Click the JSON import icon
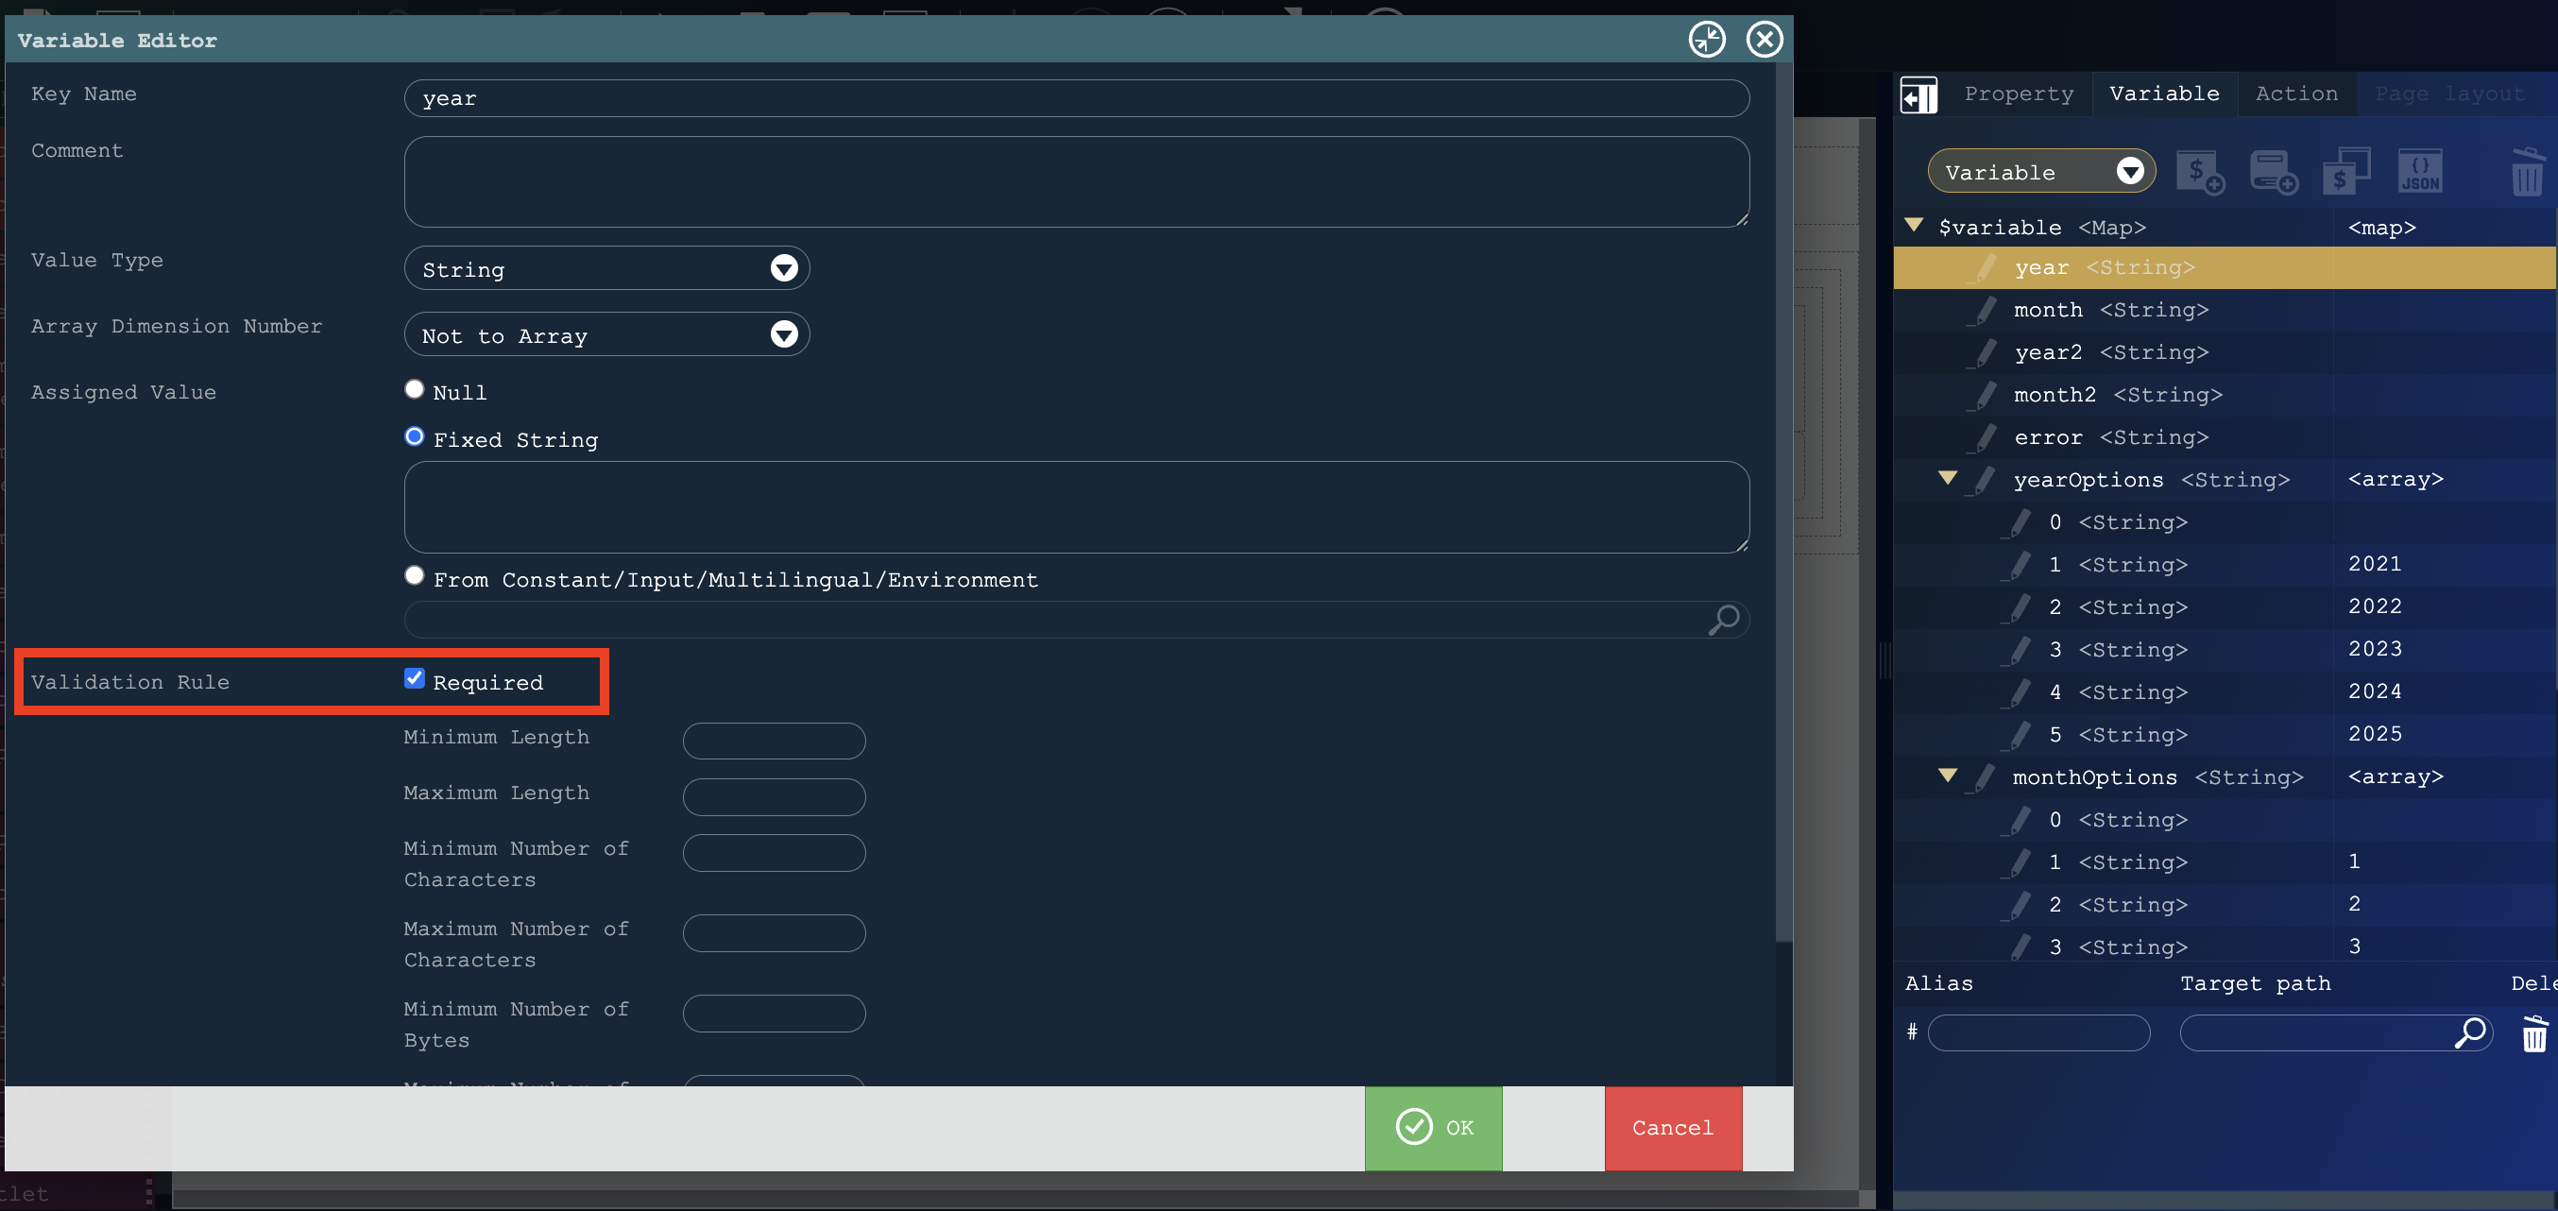 click(x=2420, y=173)
